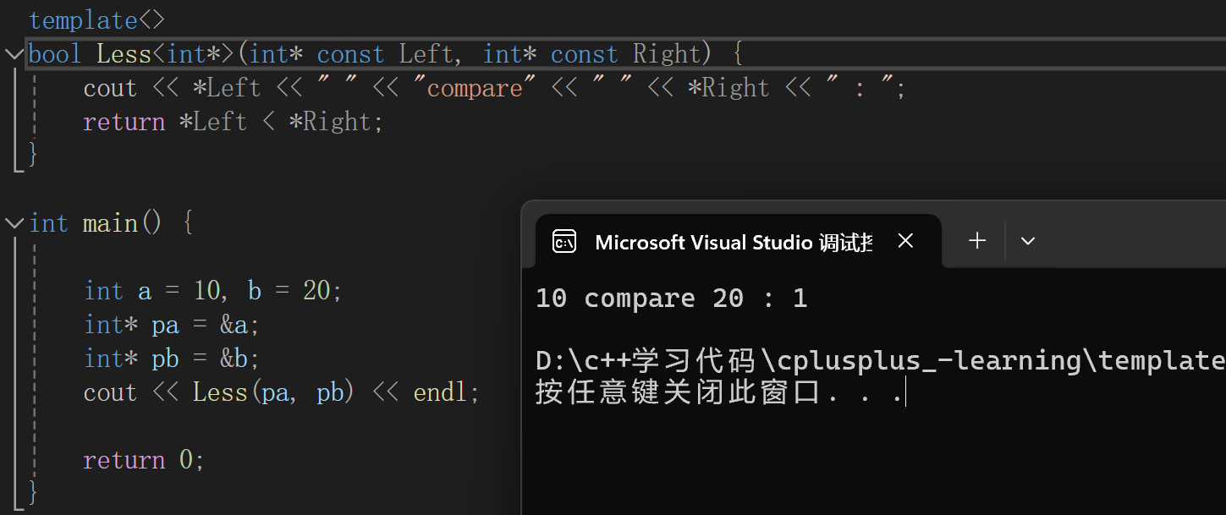
Task: Click the 'Less(pa, pb)' call
Action: (273, 392)
